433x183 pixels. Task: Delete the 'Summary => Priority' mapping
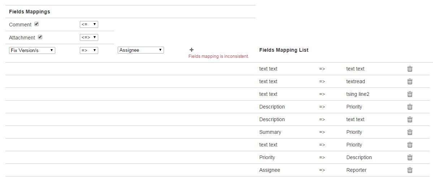click(410, 132)
